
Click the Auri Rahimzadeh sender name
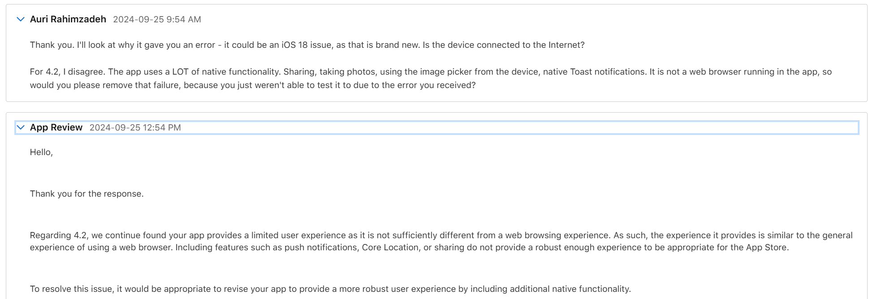click(68, 19)
